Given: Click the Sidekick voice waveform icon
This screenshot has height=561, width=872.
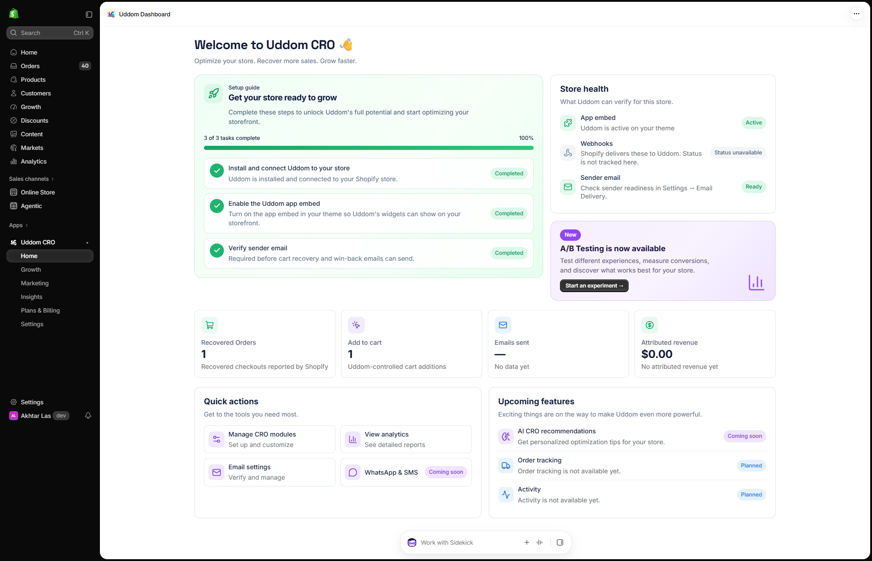Looking at the screenshot, I should pyautogui.click(x=540, y=542).
